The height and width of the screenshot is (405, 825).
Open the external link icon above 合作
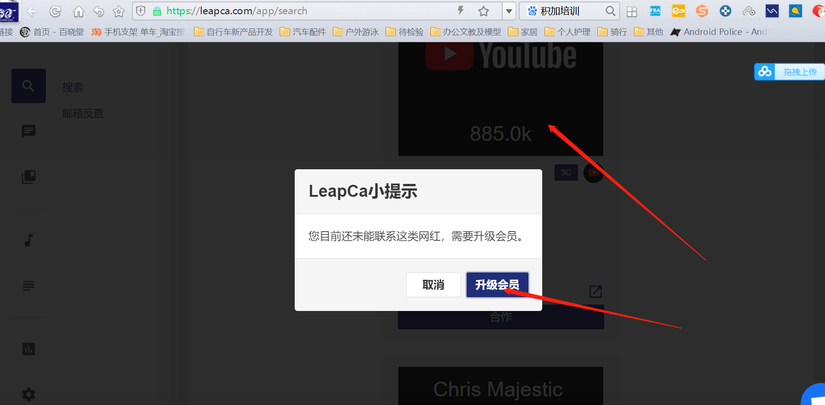pos(595,291)
